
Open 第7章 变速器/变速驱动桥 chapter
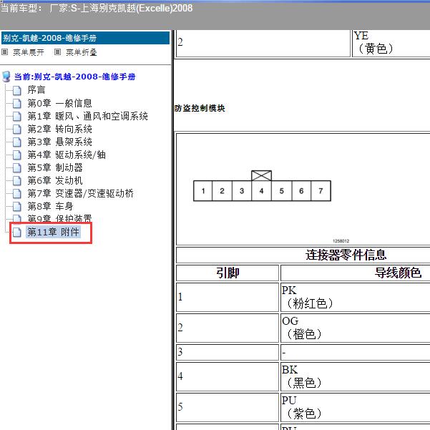pyautogui.click(x=80, y=193)
